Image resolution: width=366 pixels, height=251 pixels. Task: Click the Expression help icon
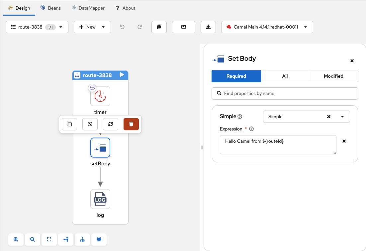251,129
